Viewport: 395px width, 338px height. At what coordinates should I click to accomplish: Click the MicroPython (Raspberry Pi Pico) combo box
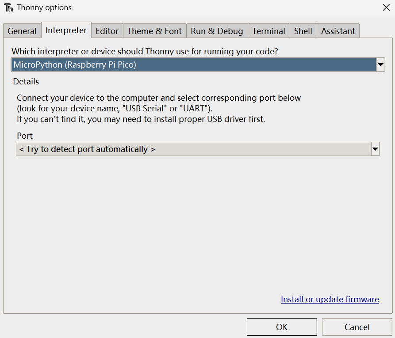193,65
